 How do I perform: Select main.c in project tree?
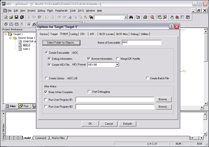pos(26,49)
